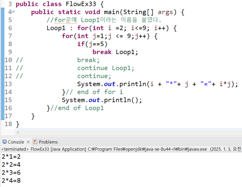This screenshot has width=242, height=187.
Task: Click the Korean comment on line 5
Action: (x=104, y=20)
